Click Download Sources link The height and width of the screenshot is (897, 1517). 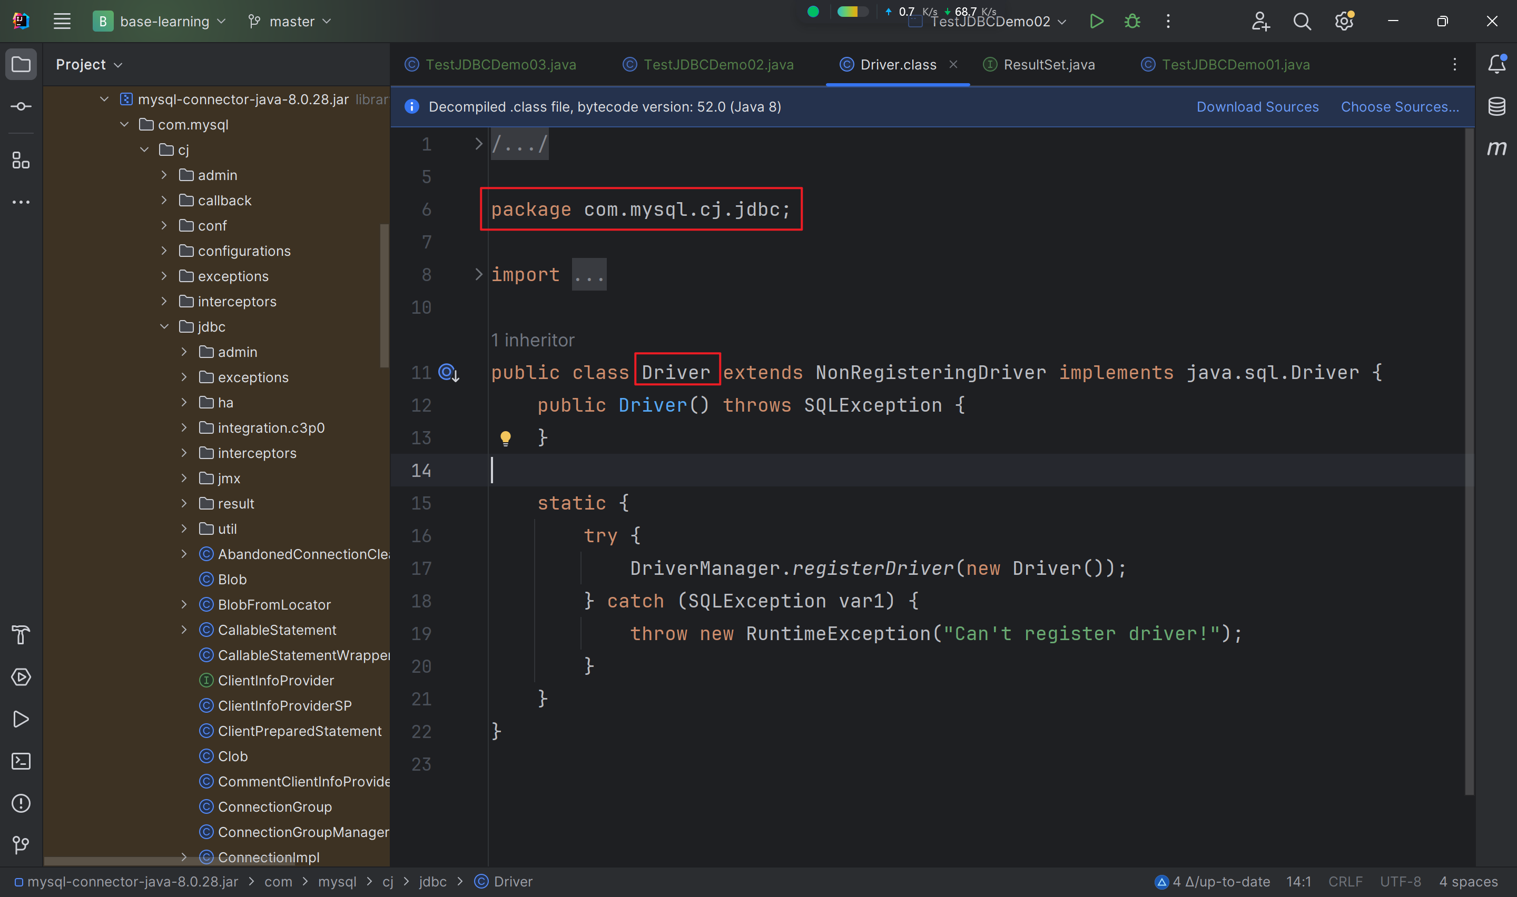1258,106
